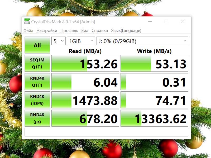Image resolution: width=211 pixels, height=158 pixels.
Task: Open the Язык(Language) menu
Action: [x=126, y=31]
